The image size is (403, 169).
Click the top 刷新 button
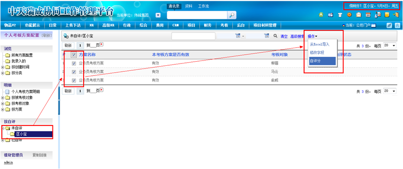68,45
